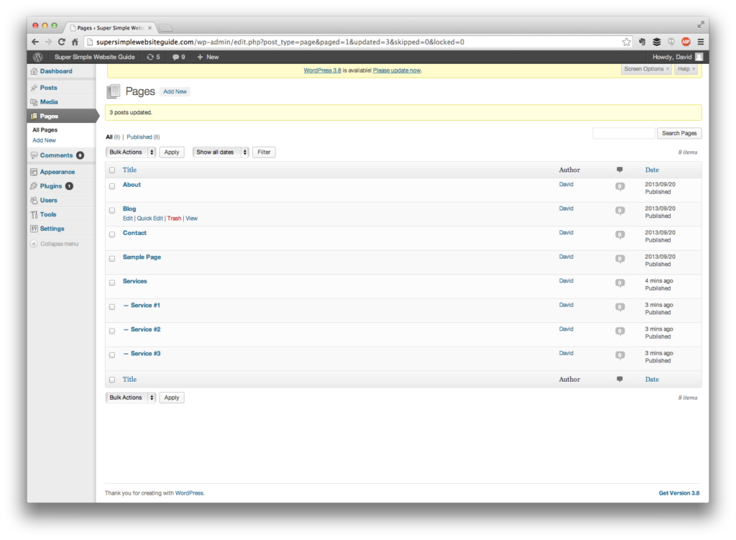Click the browser back arrow
736x540 pixels.
35,42
